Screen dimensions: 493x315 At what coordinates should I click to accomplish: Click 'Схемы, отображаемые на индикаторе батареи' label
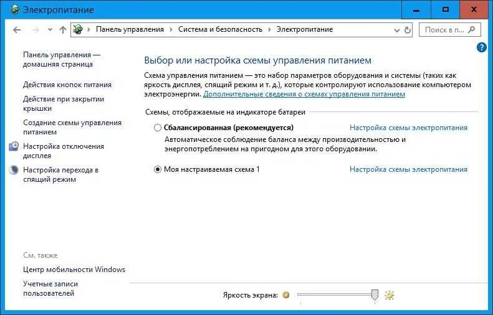coord(225,112)
